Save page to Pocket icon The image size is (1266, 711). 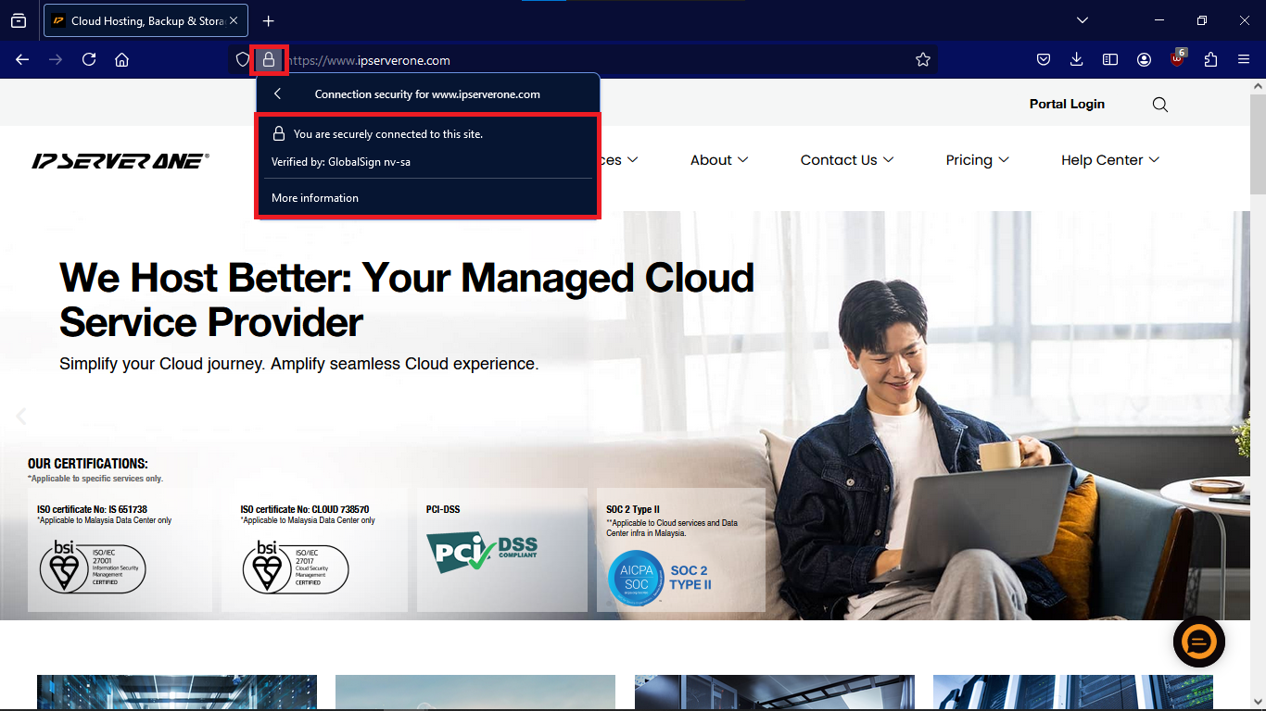click(1043, 60)
